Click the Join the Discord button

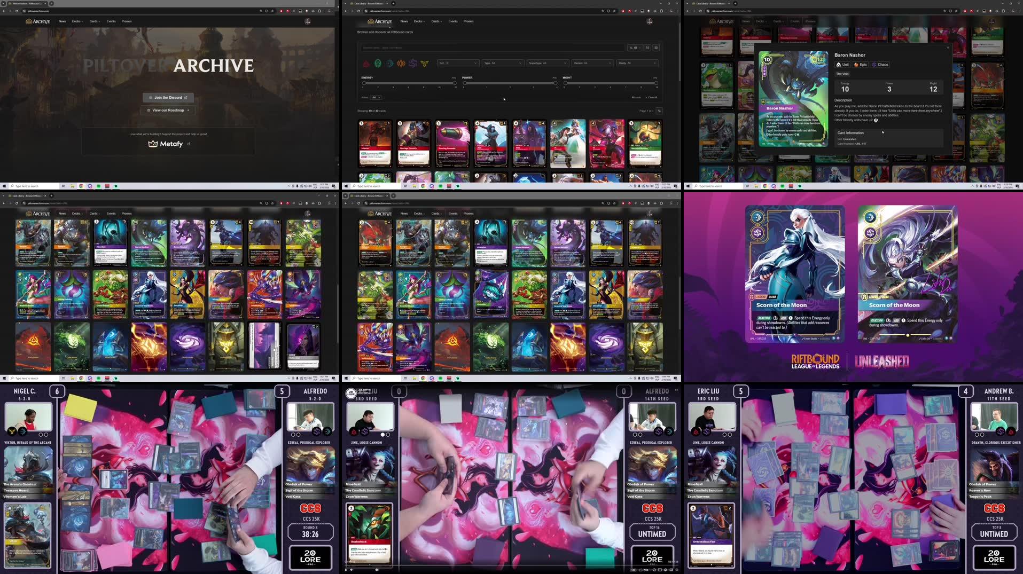(x=168, y=98)
